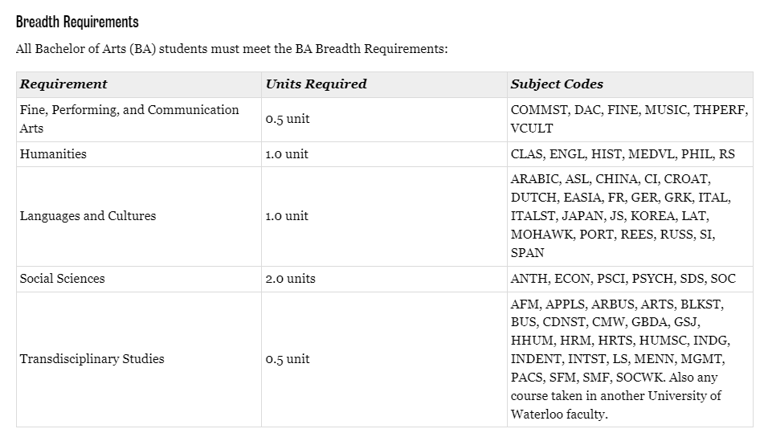Click the Subject Codes column header
This screenshot has width=764, height=433.
tap(630, 84)
